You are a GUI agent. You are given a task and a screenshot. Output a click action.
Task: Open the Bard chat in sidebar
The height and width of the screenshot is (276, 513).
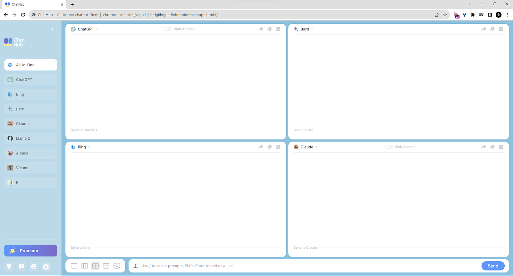tap(31, 109)
